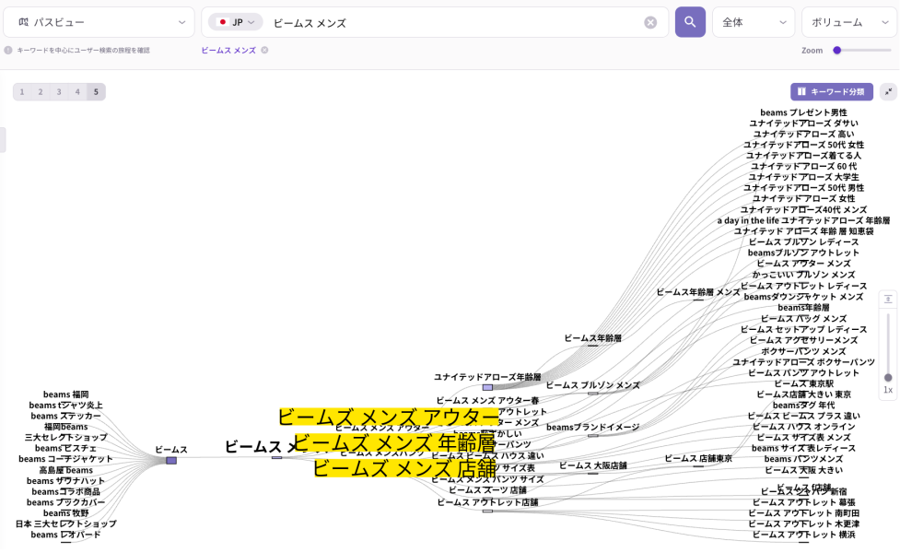Click the highlighted ビームズ メンズ アウター label
The width and height of the screenshot is (900, 553).
point(389,418)
